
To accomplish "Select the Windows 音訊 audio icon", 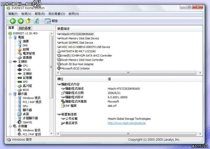I will pyautogui.click(x=20, y=130).
